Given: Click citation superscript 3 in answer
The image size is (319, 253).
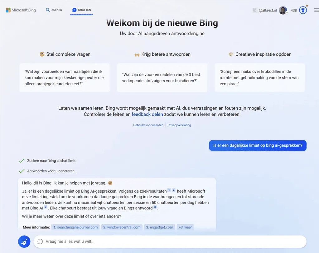Looking at the screenshot, I should pyautogui.click(x=155, y=207).
